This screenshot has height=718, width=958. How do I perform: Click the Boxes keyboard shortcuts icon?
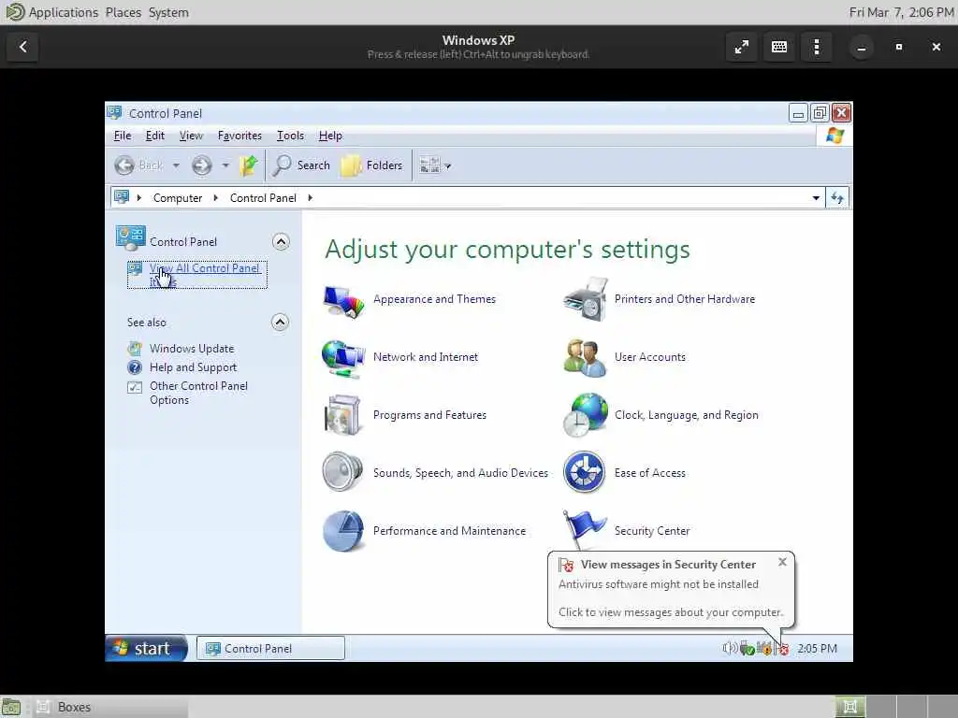779,47
